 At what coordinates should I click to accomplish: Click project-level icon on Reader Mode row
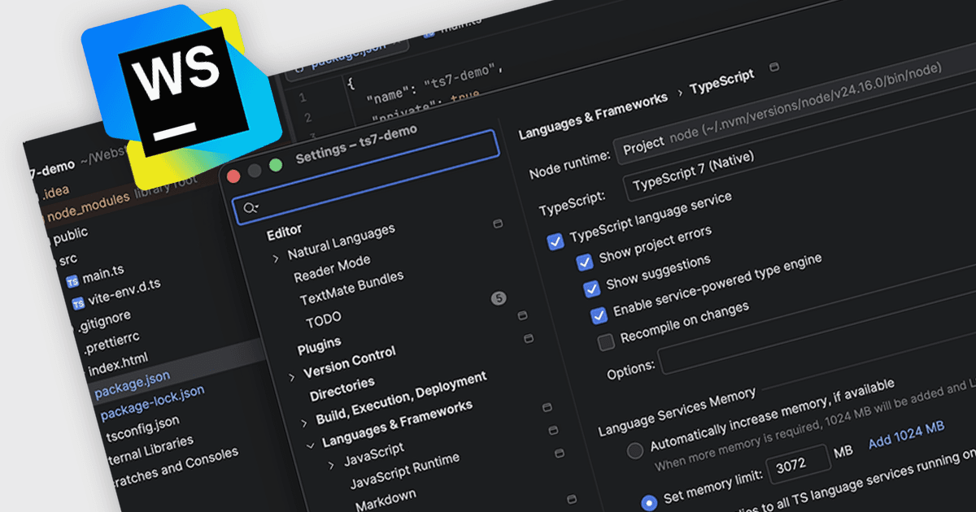(498, 223)
